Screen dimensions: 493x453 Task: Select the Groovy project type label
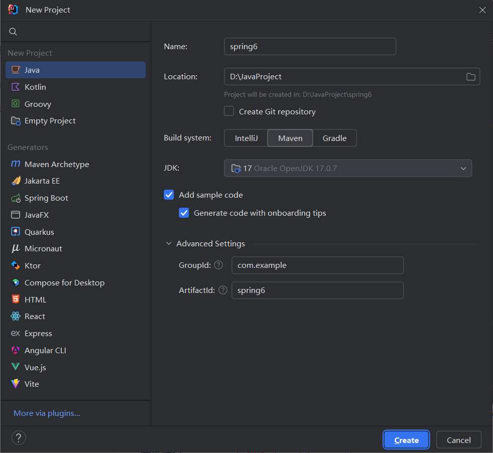click(38, 104)
